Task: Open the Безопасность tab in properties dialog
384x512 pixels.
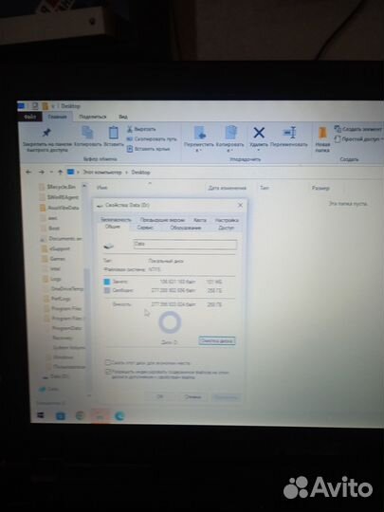Action: (x=116, y=220)
